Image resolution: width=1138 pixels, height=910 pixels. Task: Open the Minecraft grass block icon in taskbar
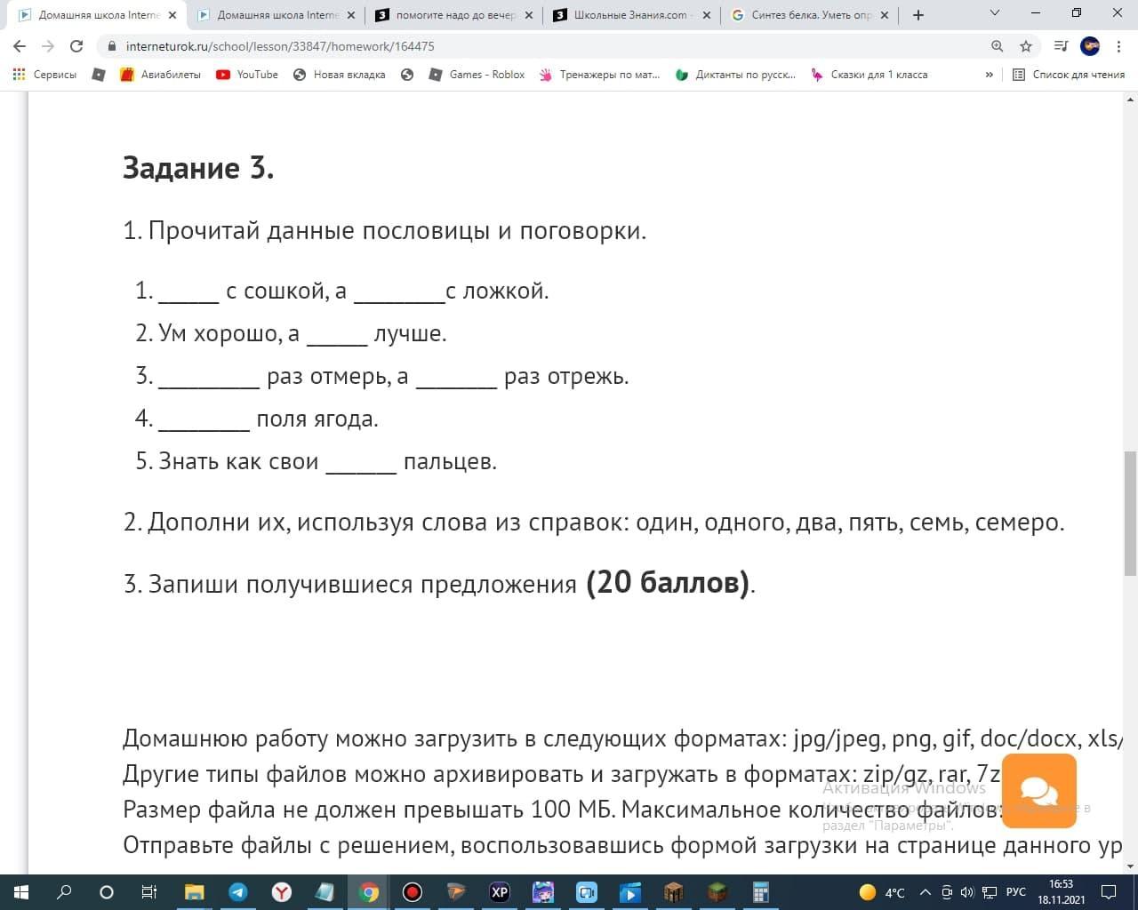pyautogui.click(x=717, y=892)
